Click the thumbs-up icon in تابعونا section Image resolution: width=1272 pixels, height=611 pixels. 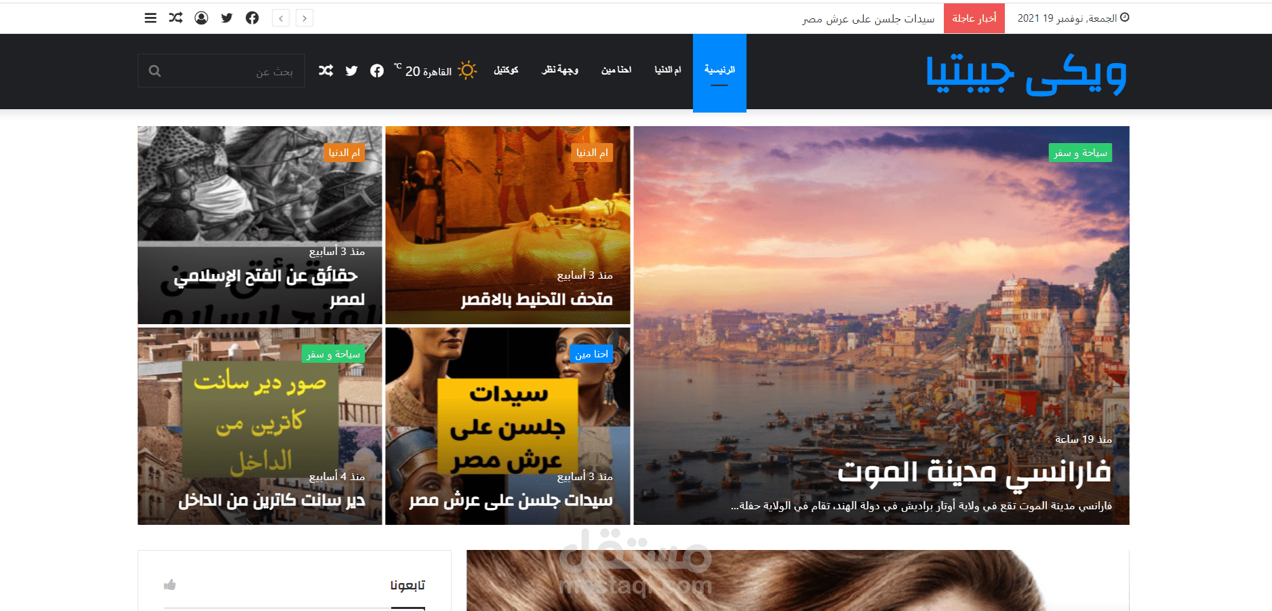[170, 585]
